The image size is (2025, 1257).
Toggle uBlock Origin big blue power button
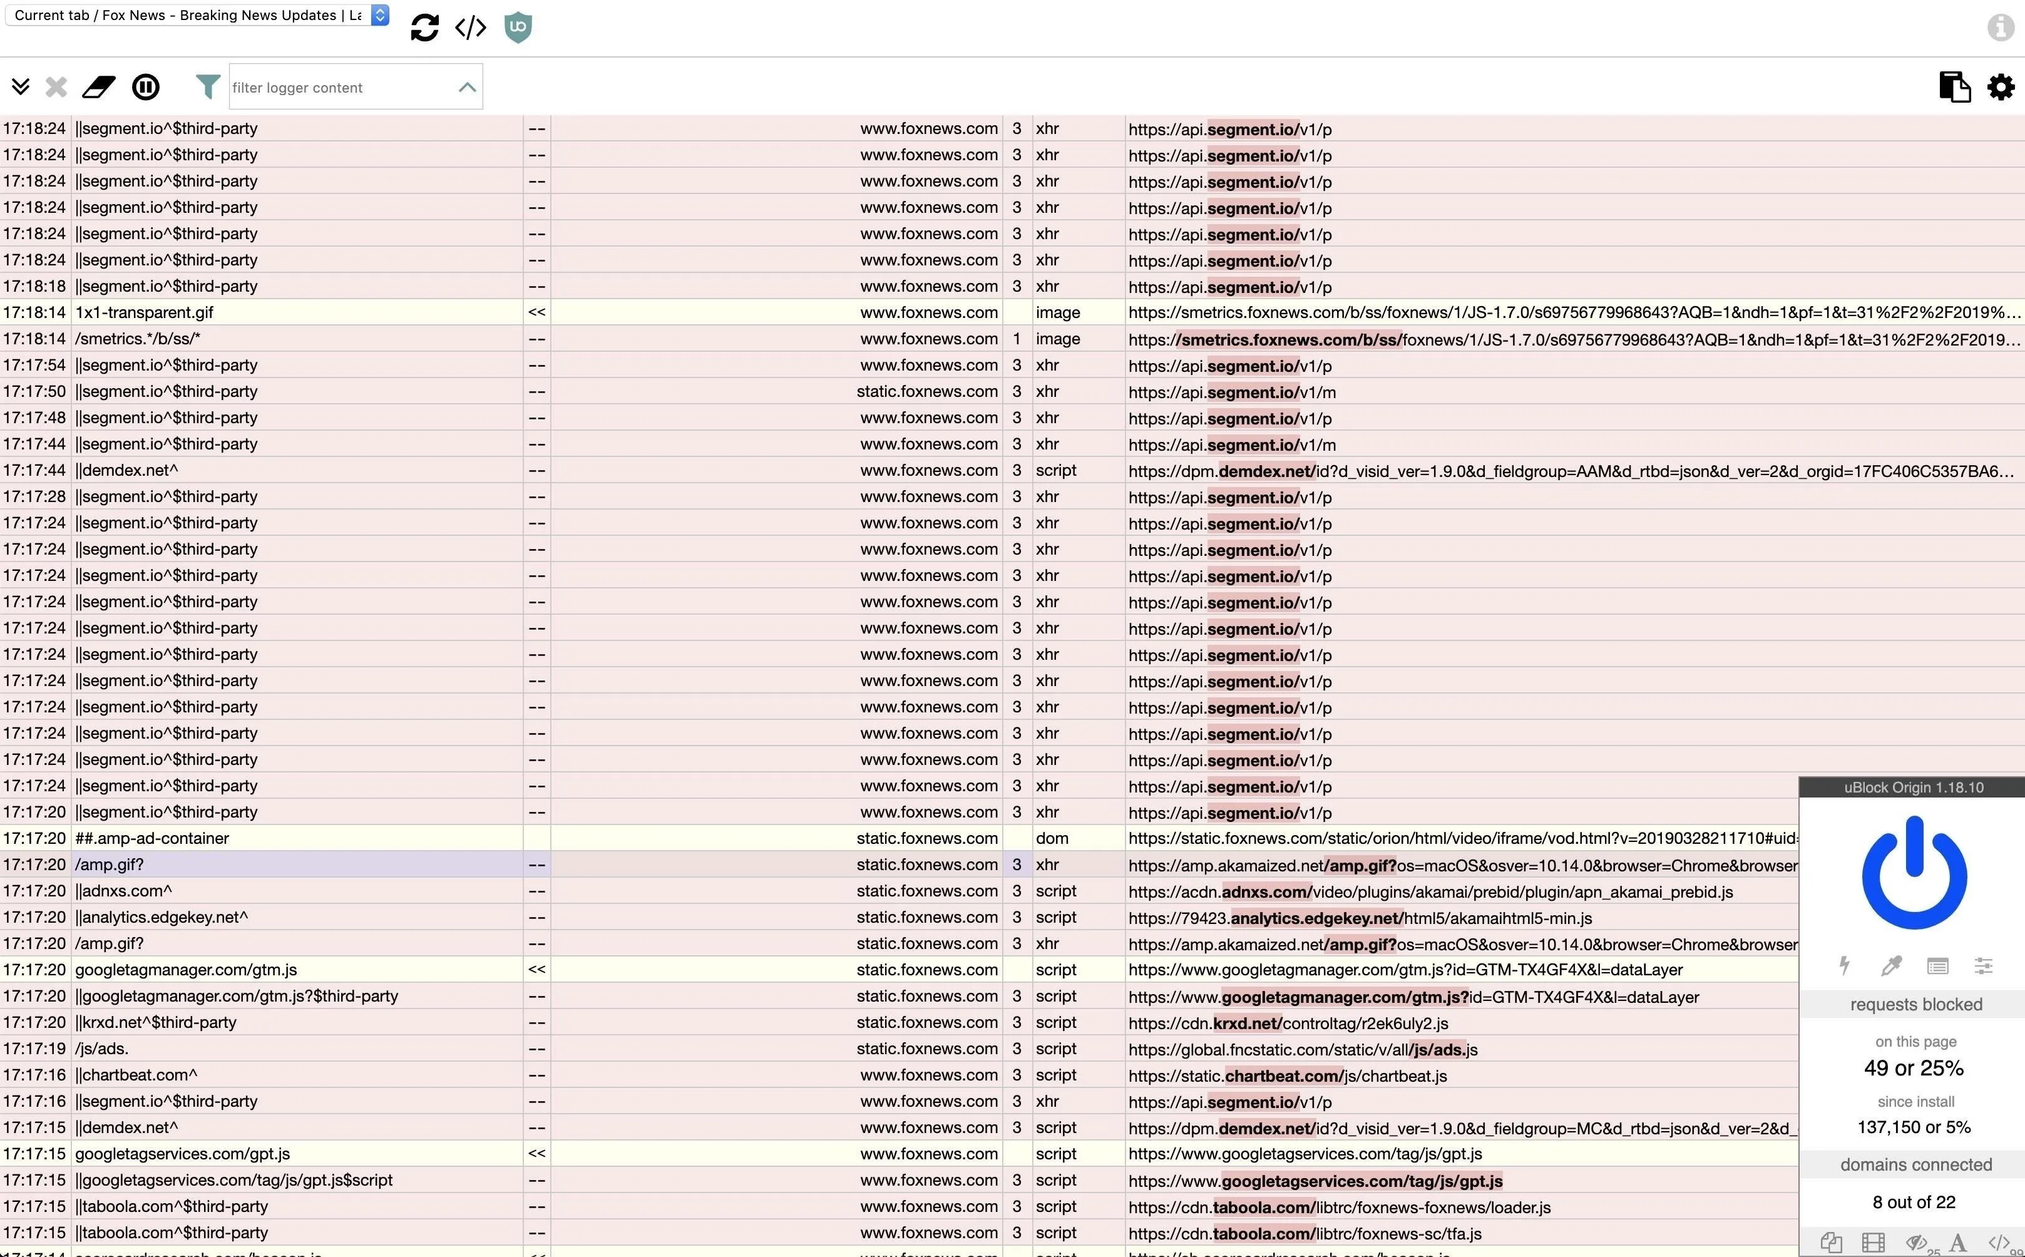click(x=1914, y=873)
